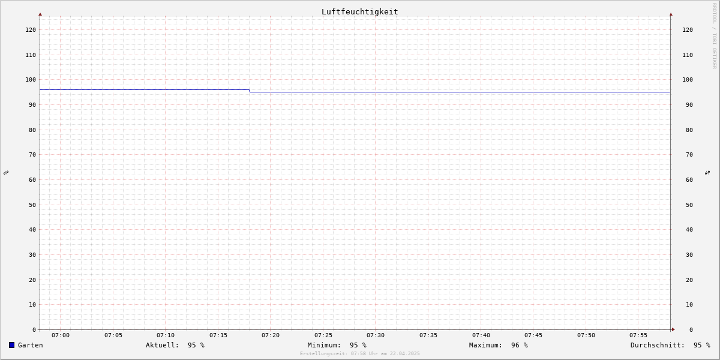Click the left % axis unit label
720x360 pixels.
tap(6, 172)
